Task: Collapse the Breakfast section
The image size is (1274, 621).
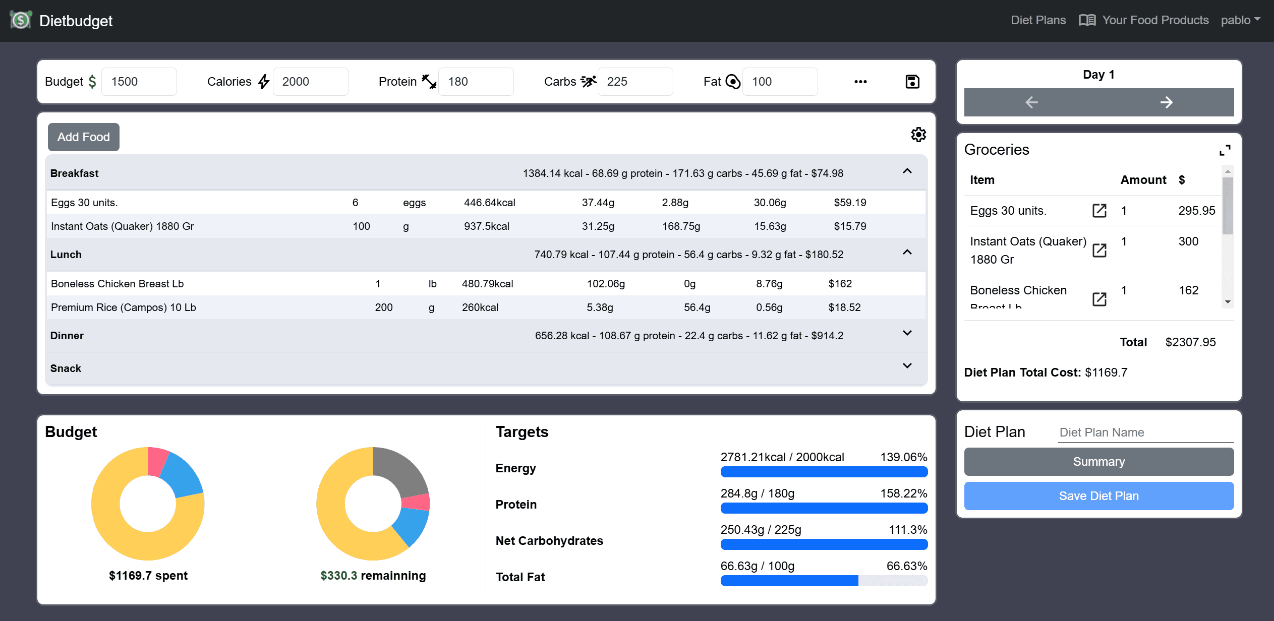Action: point(907,171)
